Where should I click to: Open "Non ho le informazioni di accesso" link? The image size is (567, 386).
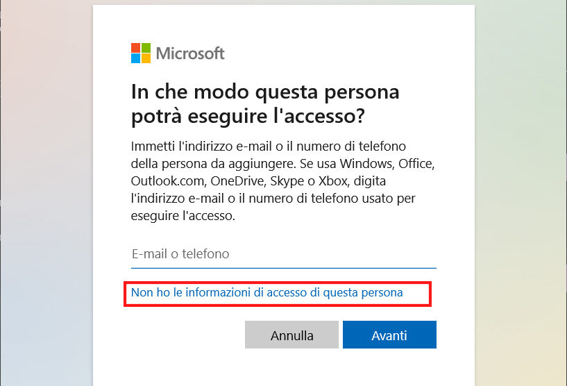(x=266, y=293)
